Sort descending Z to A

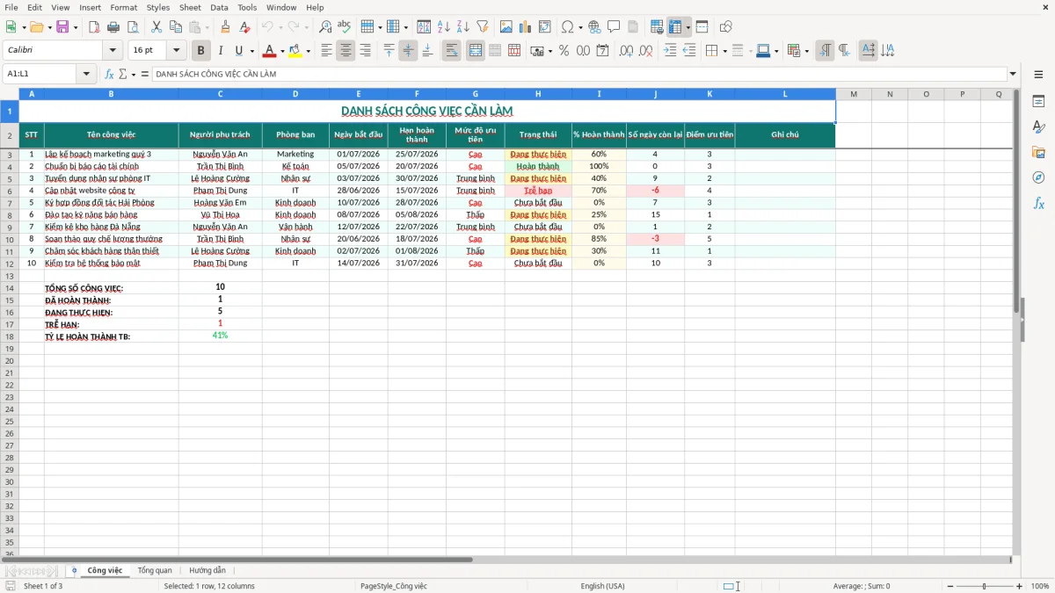pos(462,27)
